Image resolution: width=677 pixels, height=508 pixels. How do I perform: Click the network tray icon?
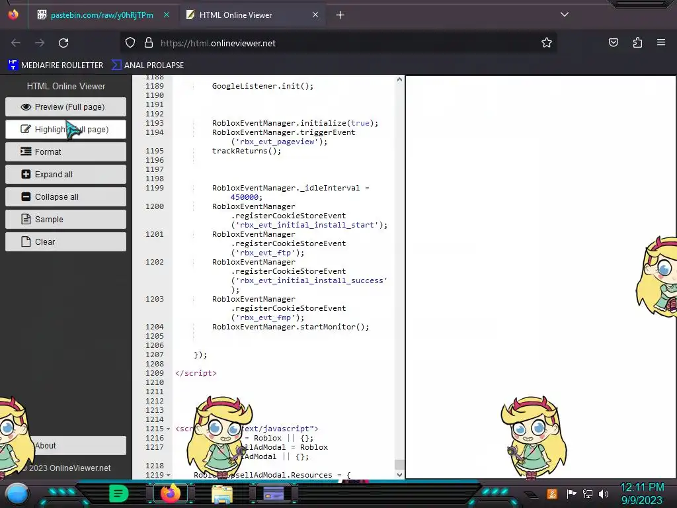588,493
